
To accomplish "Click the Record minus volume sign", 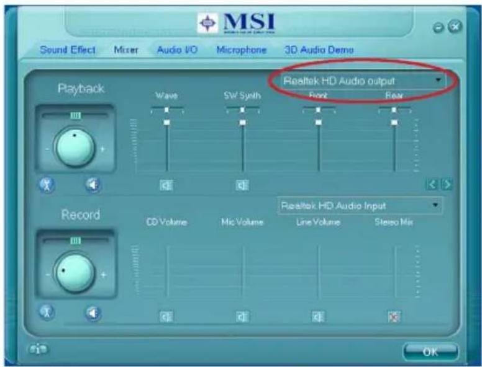I will (48, 275).
